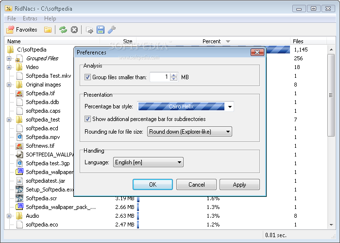The width and height of the screenshot is (340, 243).
Task: Click the Softpedia.tif image file icon
Action: 19,93
